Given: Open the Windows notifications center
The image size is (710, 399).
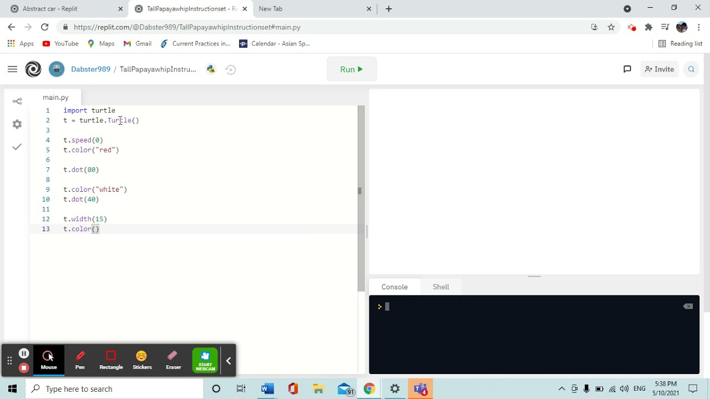Looking at the screenshot, I should click(693, 388).
